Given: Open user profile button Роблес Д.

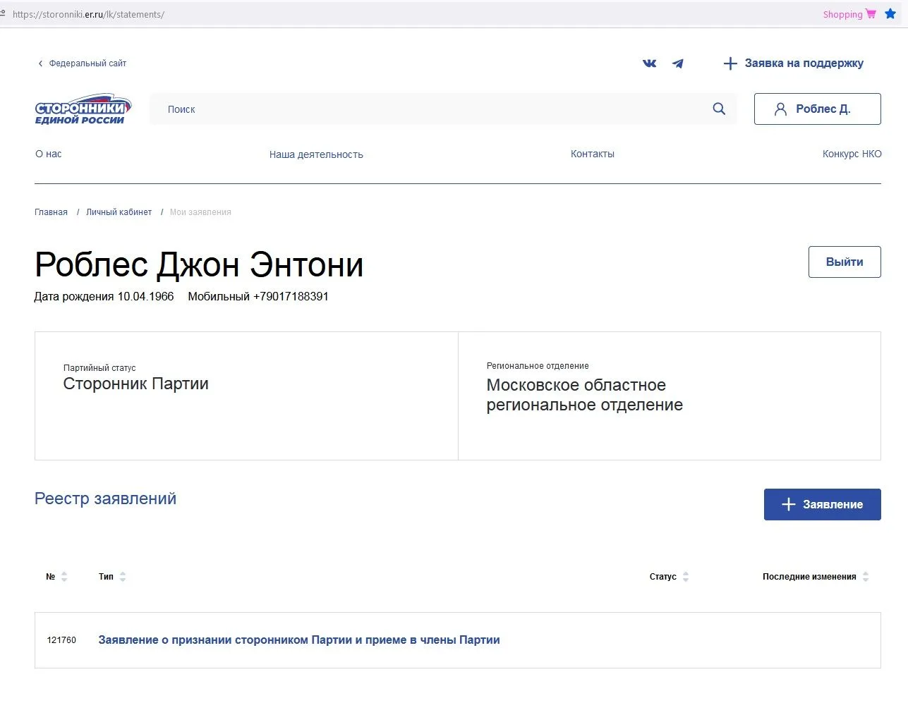Looking at the screenshot, I should [x=817, y=109].
